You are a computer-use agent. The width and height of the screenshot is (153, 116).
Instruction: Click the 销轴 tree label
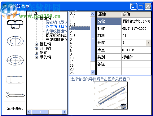click(x=44, y=53)
